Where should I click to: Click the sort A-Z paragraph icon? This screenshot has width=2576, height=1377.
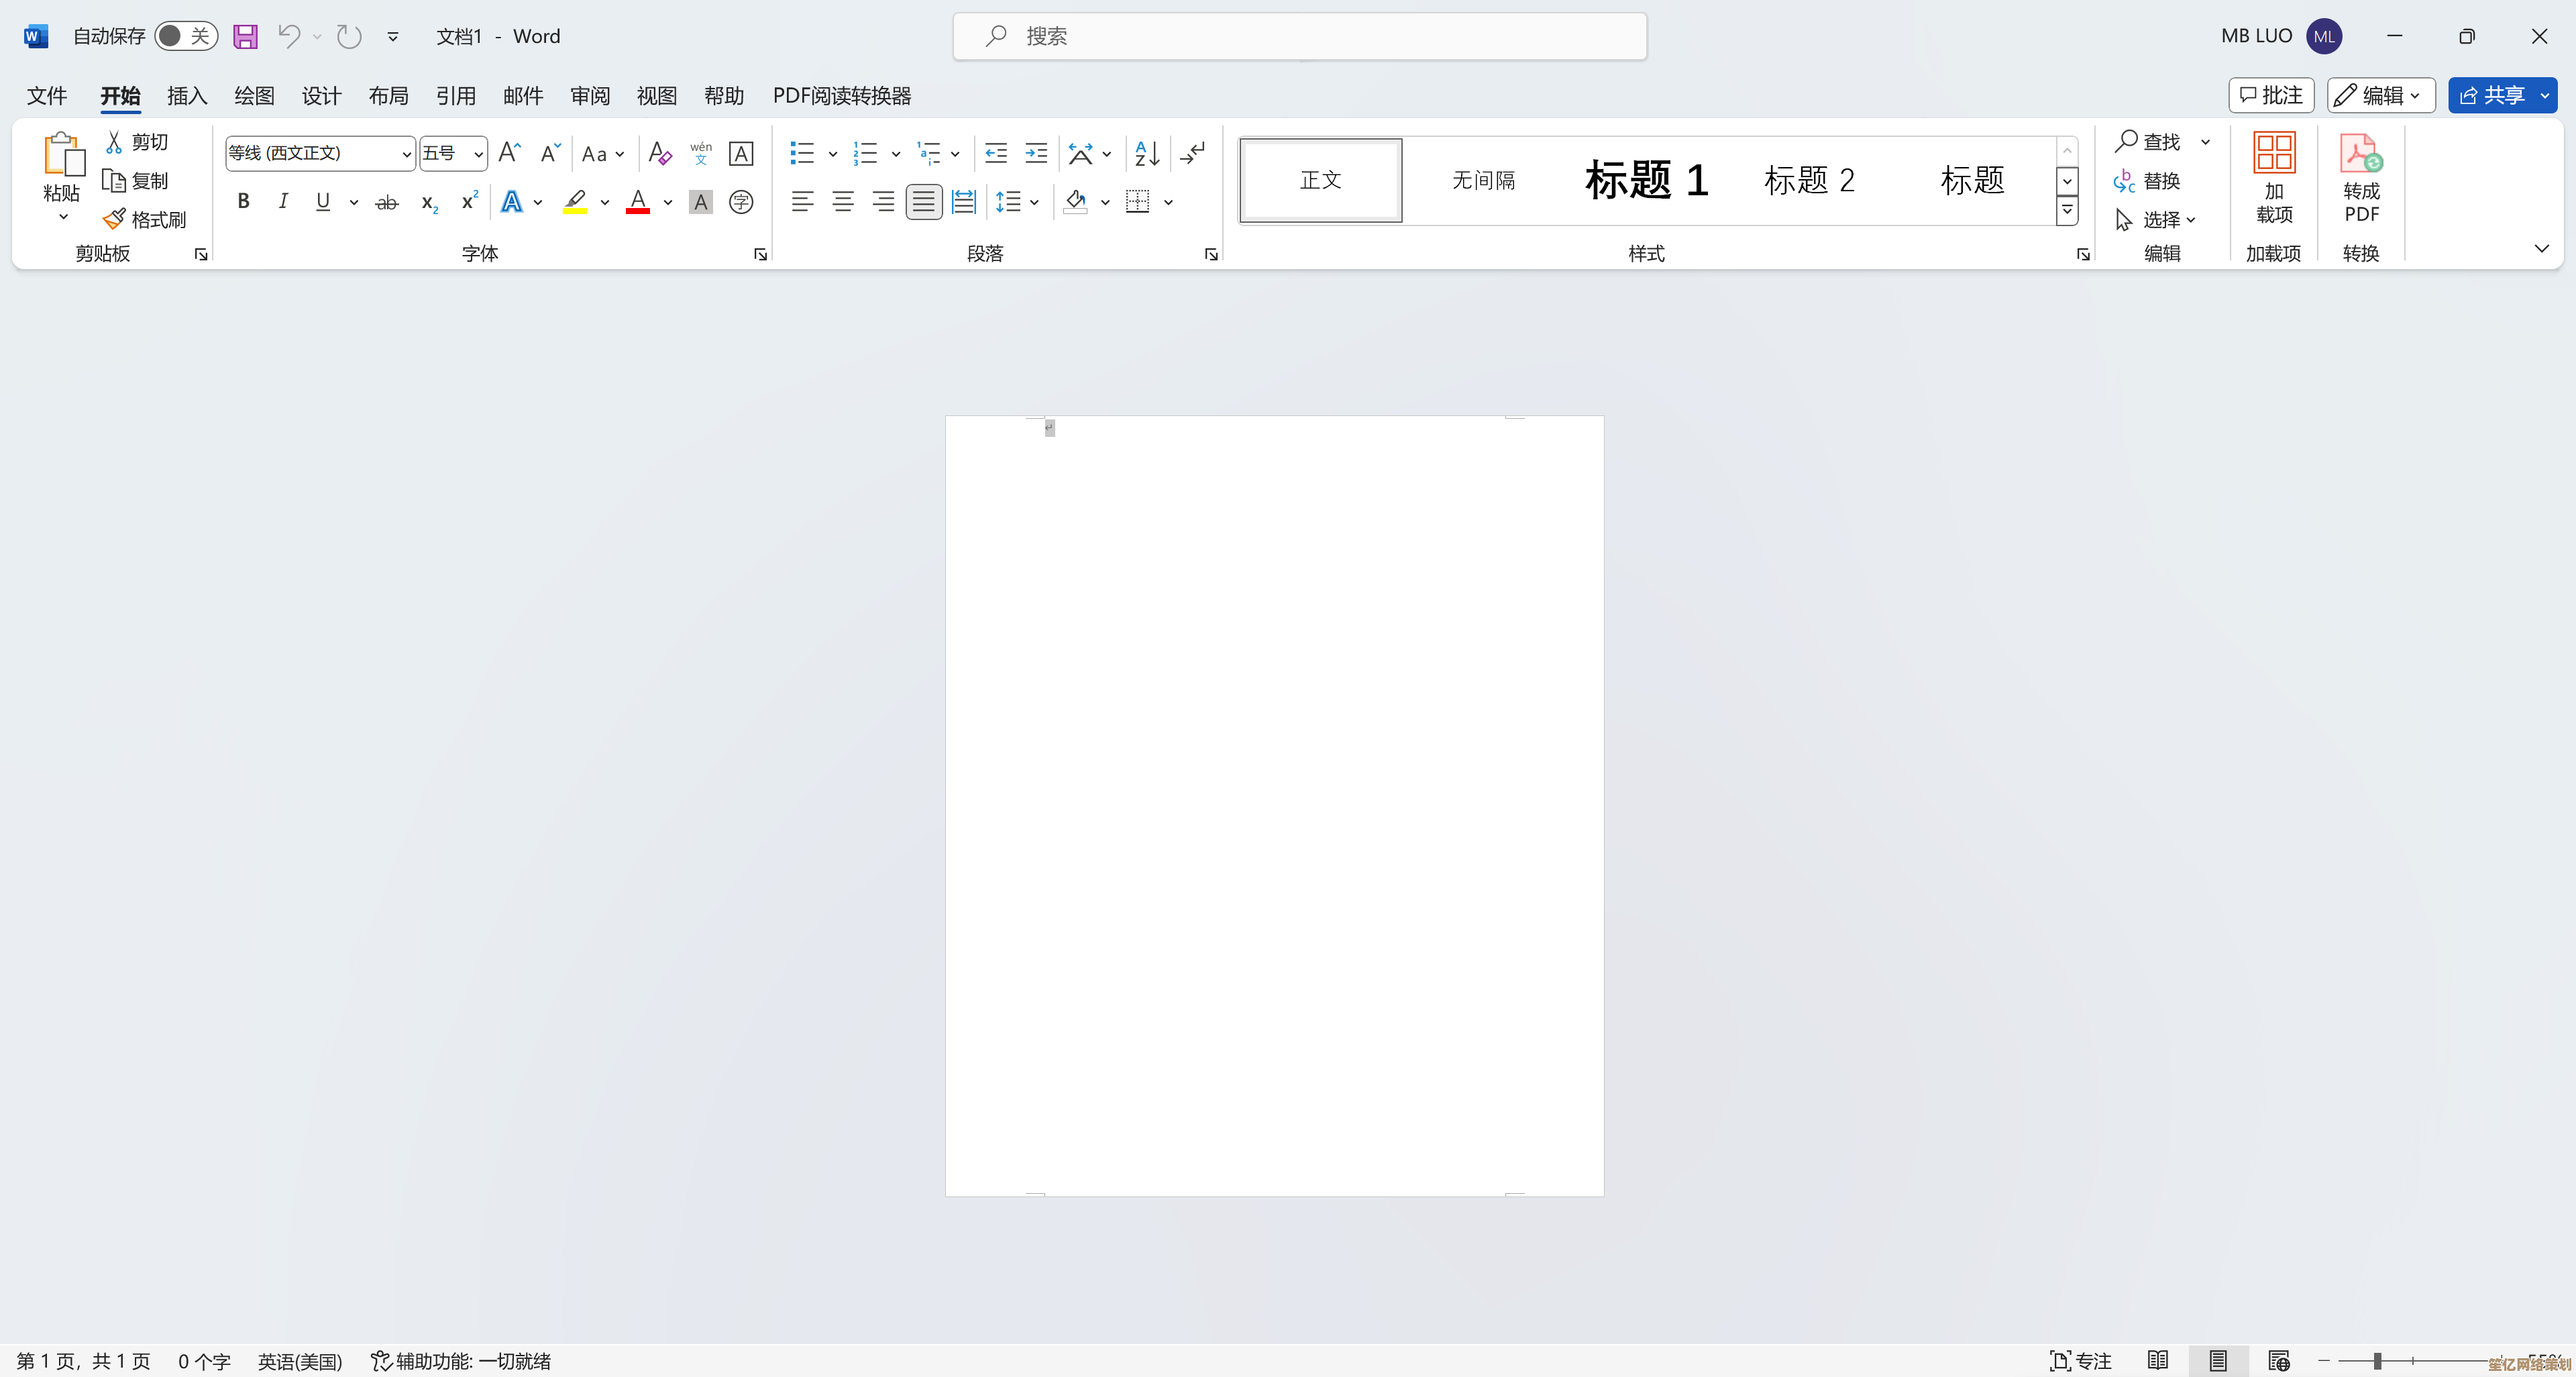point(1147,153)
